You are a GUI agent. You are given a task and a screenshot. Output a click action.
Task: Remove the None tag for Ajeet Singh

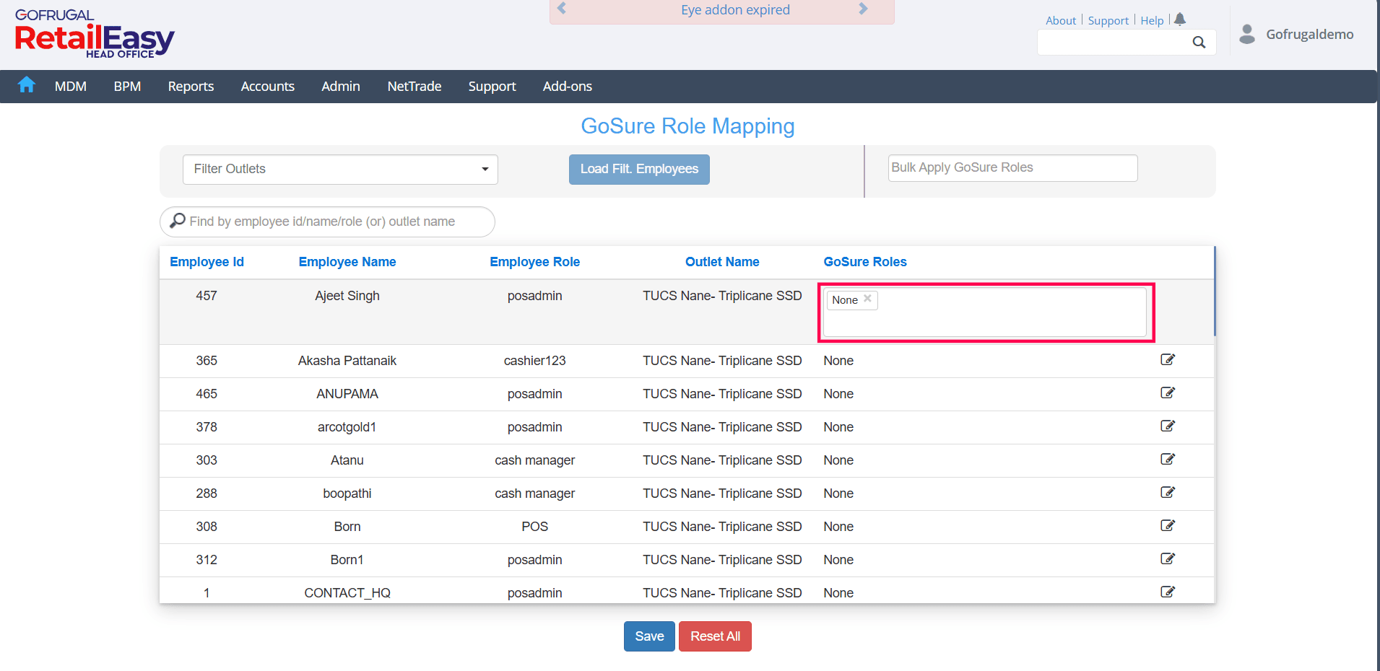tap(867, 299)
